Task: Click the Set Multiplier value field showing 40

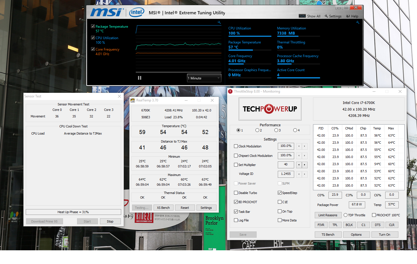Action: click(x=286, y=165)
